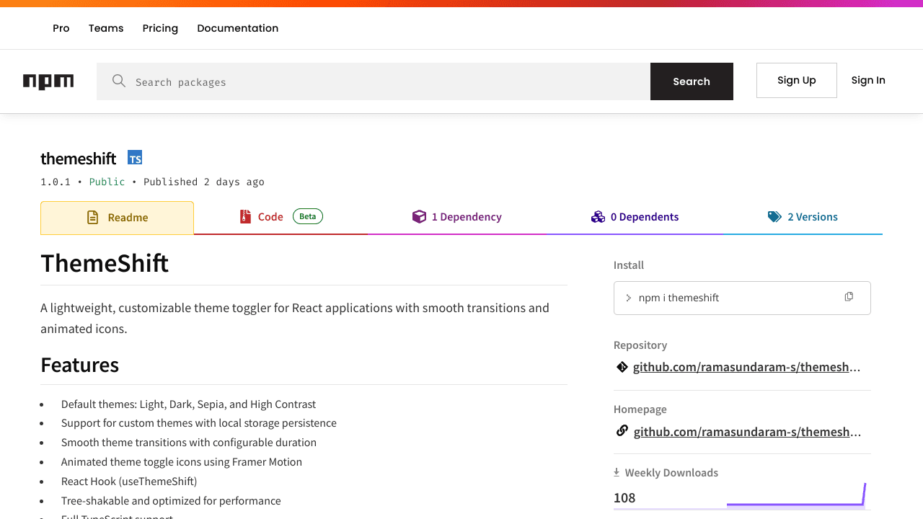Click the 'Published 2 days ago' text
This screenshot has height=519, width=923.
[x=204, y=182]
